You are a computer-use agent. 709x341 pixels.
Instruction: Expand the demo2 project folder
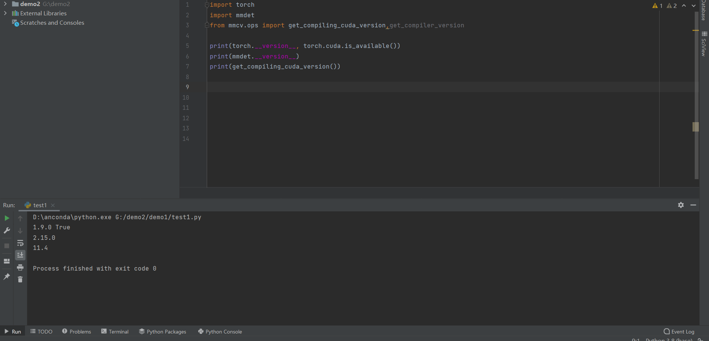point(5,4)
